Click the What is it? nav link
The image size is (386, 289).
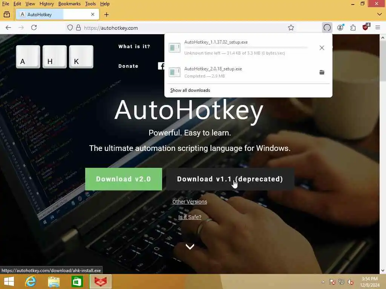pyautogui.click(x=134, y=46)
